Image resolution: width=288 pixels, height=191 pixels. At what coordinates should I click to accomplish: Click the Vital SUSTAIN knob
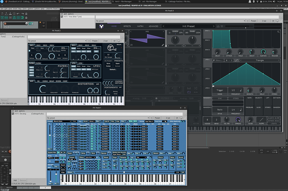[263, 52]
